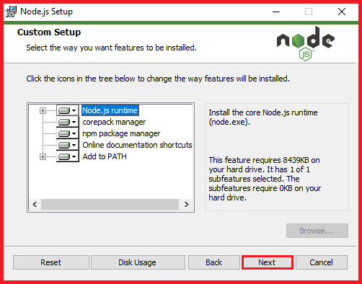This screenshot has width=362, height=284.
Task: Click the installer icon in title bar
Action: 11,12
